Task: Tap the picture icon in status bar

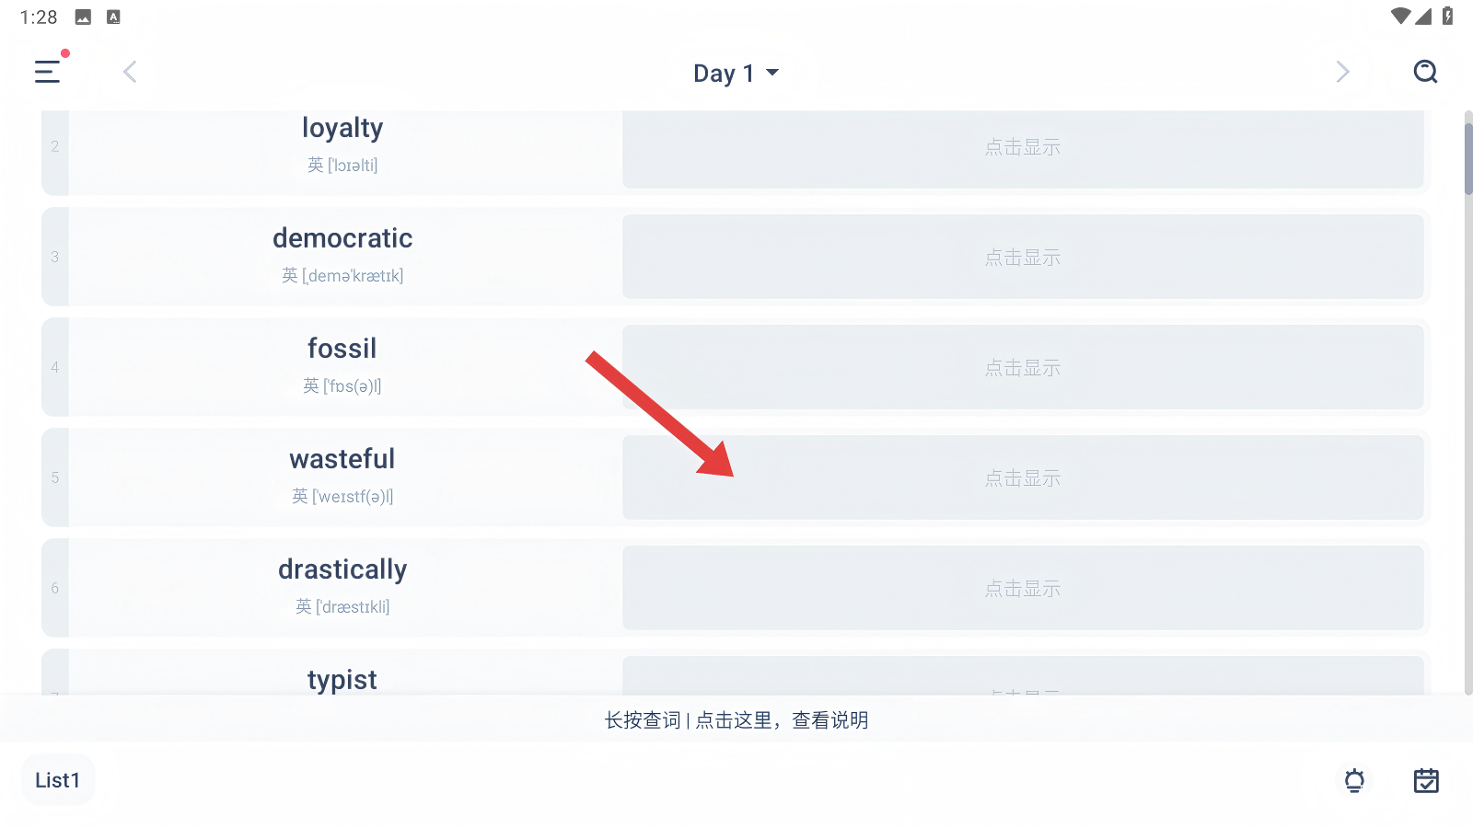Action: [x=83, y=17]
